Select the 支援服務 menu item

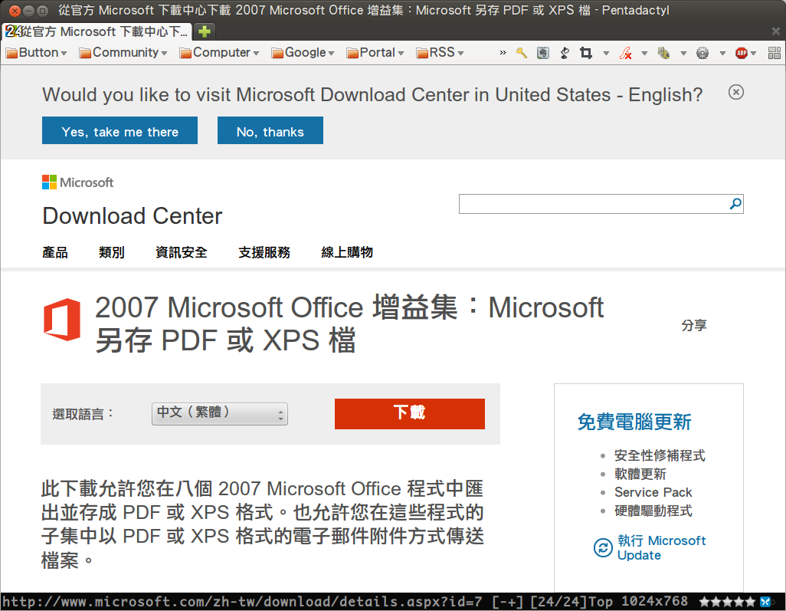[x=264, y=251]
